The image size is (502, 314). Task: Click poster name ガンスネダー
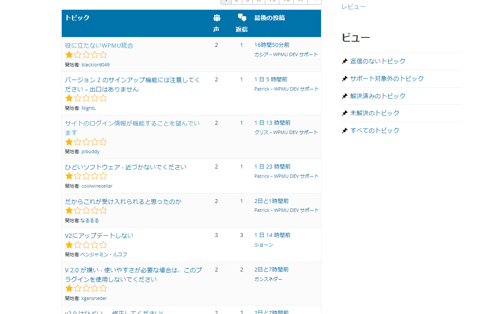(x=268, y=280)
